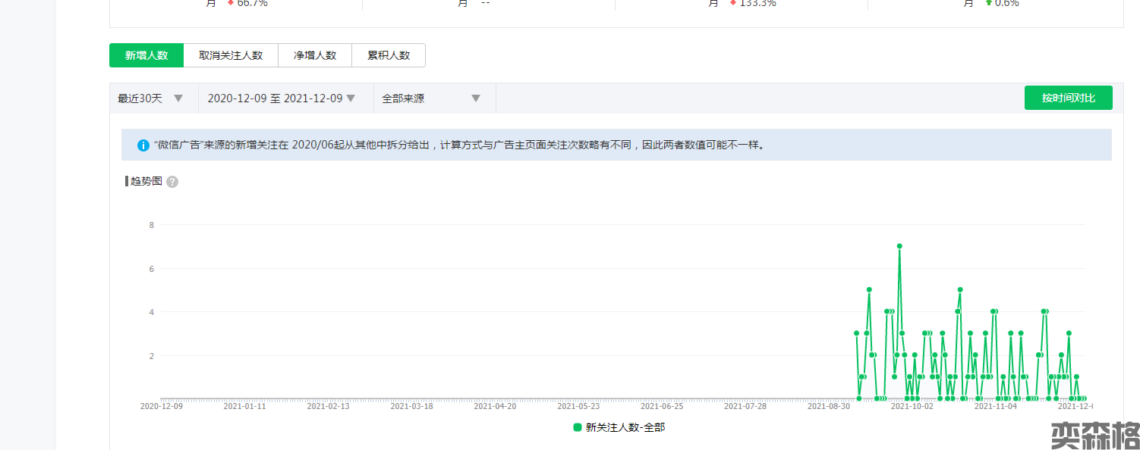The width and height of the screenshot is (1140, 450).
Task: Click the red arrow next to 66.7%
Action: pyautogui.click(x=230, y=3)
